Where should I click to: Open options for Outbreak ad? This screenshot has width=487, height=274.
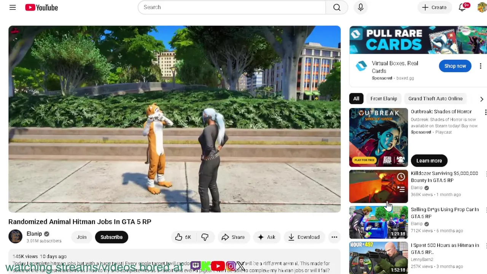485,112
